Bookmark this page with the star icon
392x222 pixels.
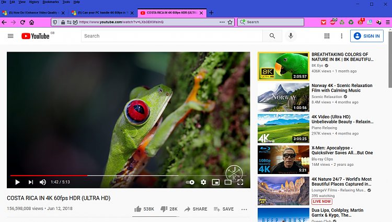(x=230, y=22)
